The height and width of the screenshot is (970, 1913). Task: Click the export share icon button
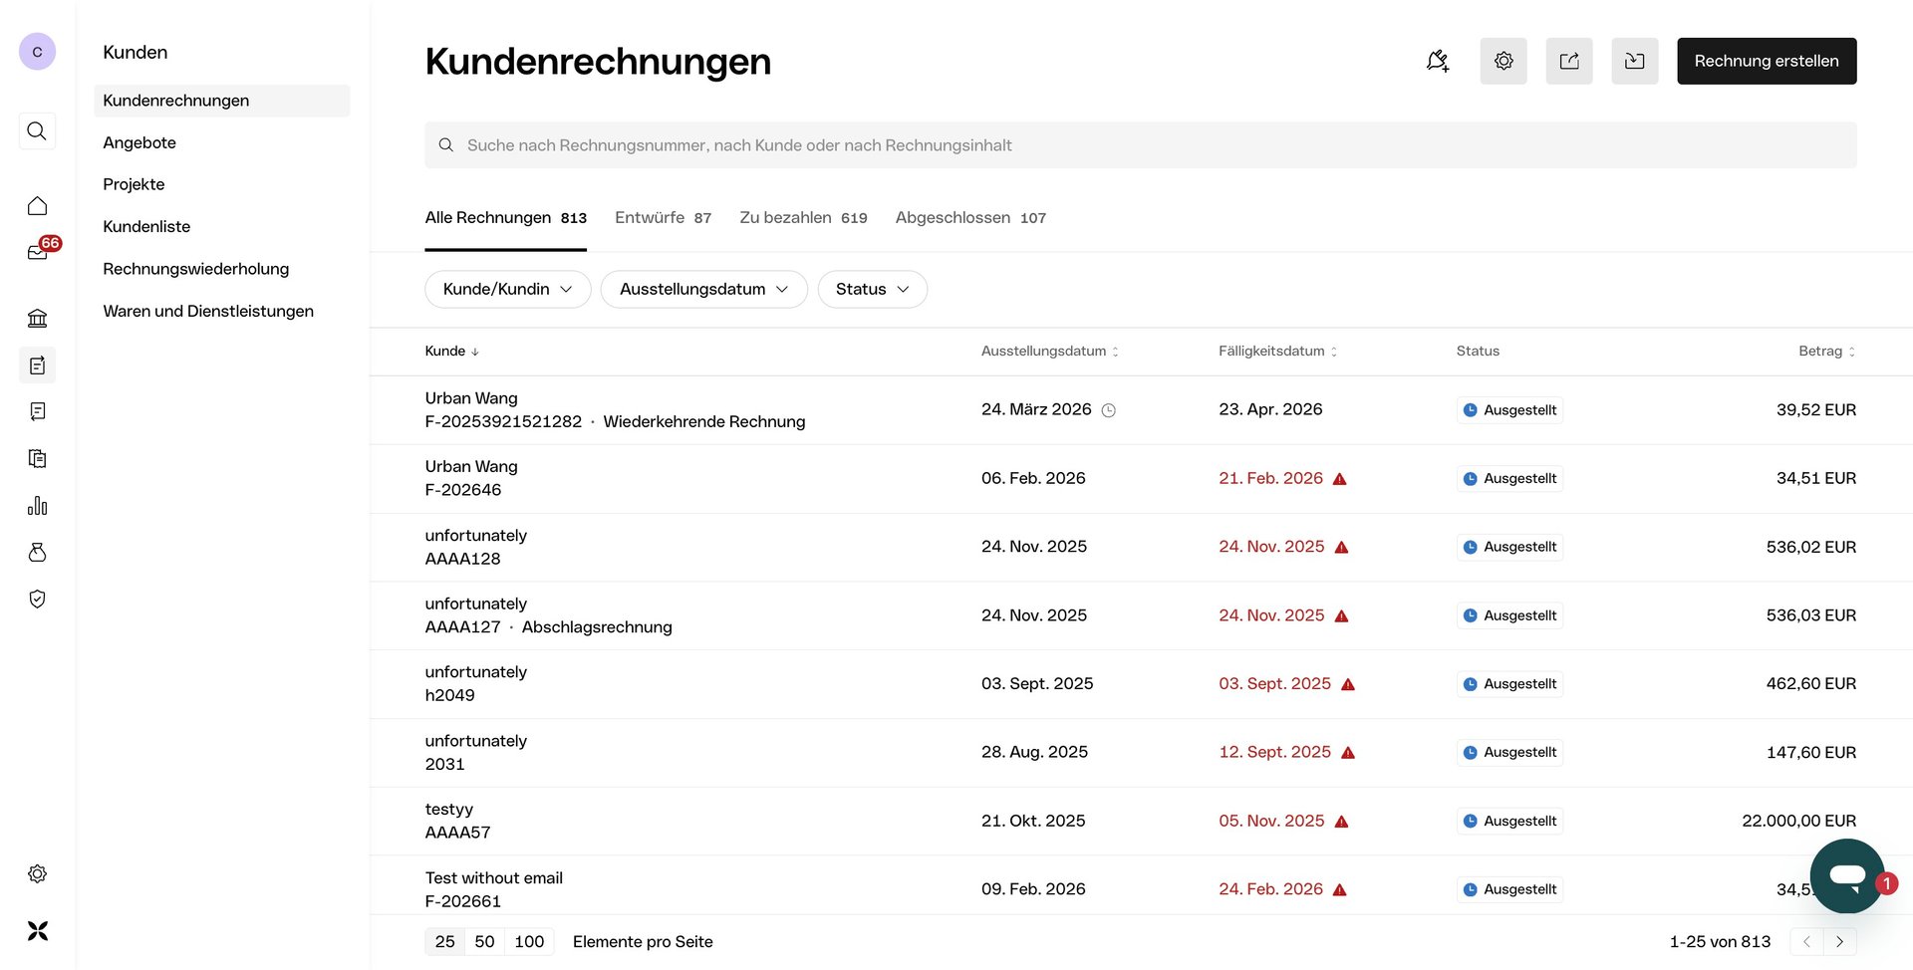(1568, 61)
